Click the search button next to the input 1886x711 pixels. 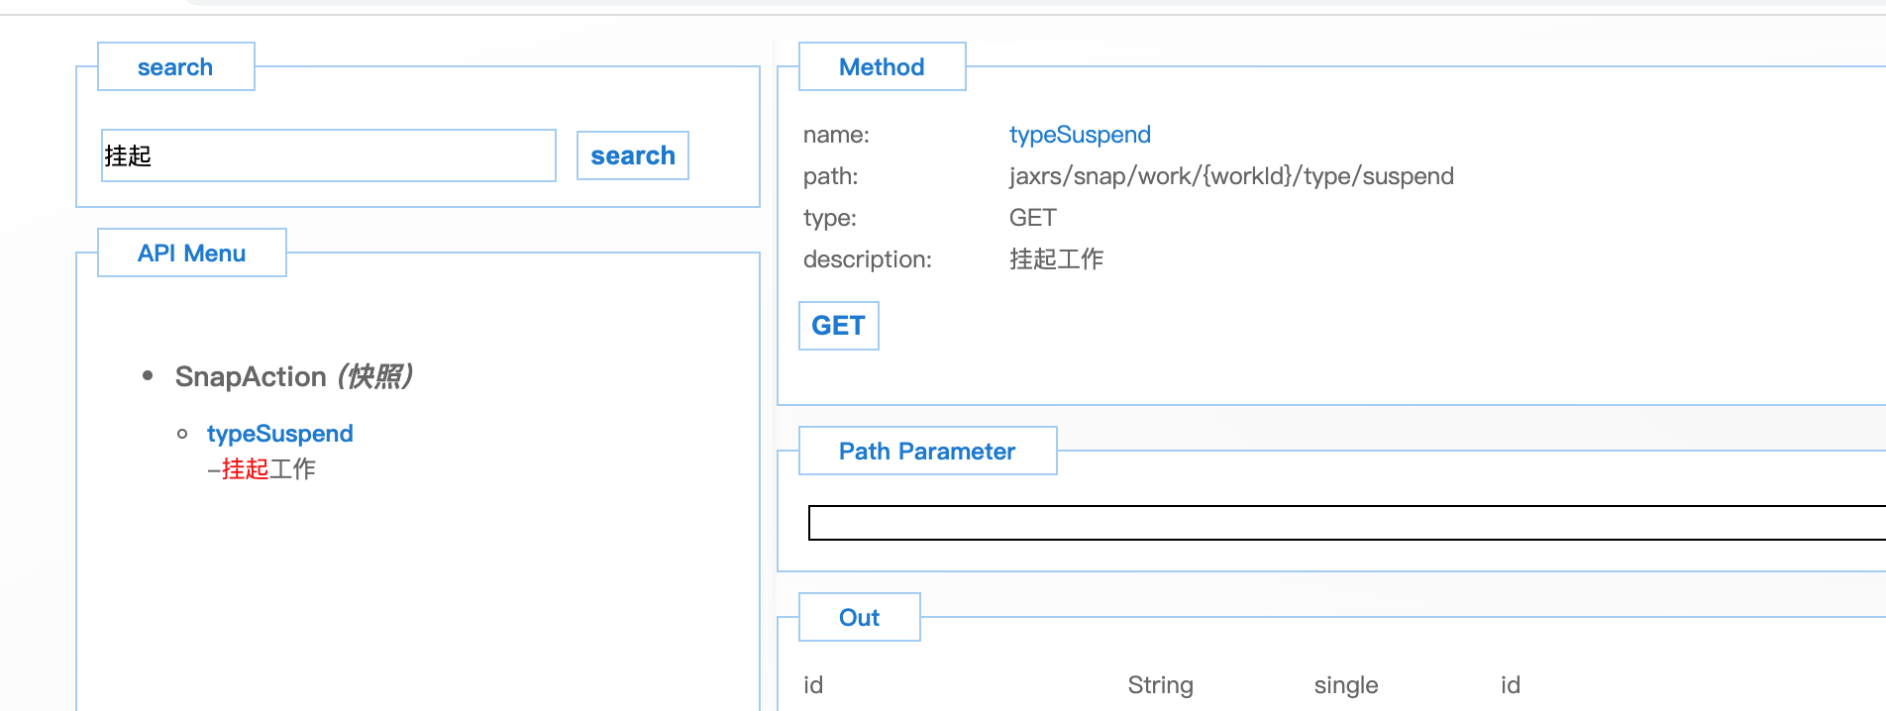coord(632,155)
